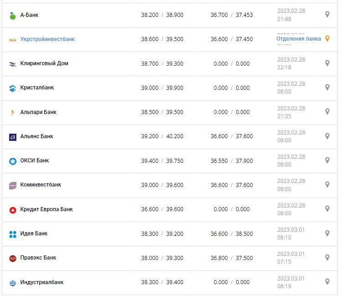The width and height of the screenshot is (339, 296).
Task: Open the Правэкс Банк name link
Action: (38, 258)
